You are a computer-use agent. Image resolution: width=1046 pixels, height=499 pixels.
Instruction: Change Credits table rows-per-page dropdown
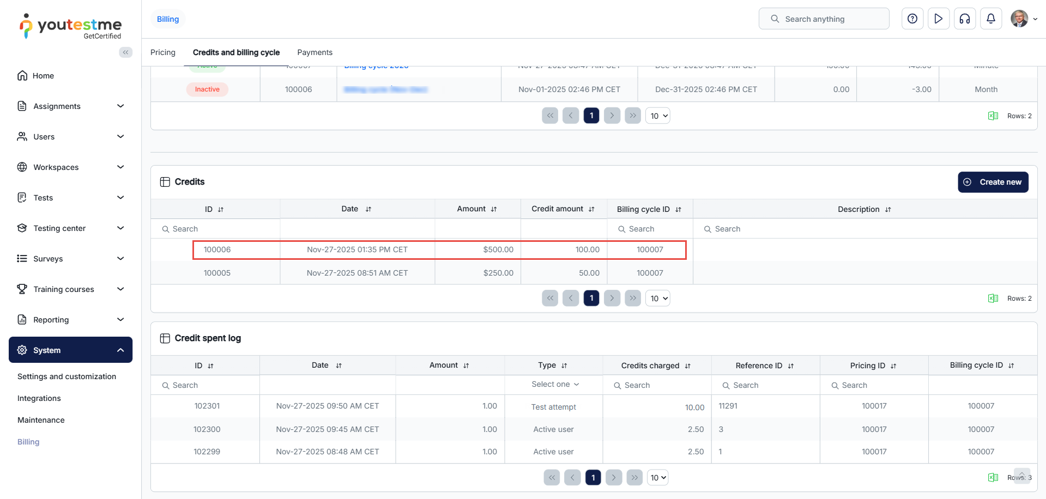coord(658,299)
